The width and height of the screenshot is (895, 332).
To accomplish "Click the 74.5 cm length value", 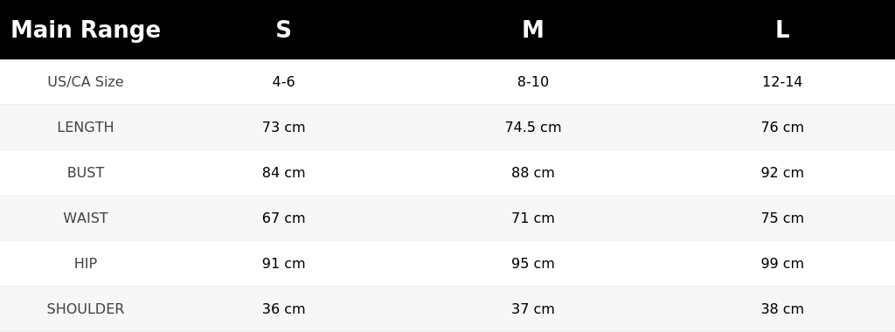I will click(x=532, y=128).
